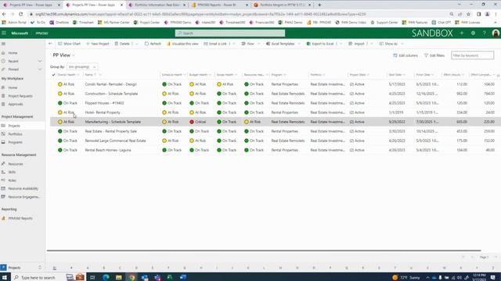The height and width of the screenshot is (281, 501).
Task: Click Edit filters button
Action: [x=434, y=55]
